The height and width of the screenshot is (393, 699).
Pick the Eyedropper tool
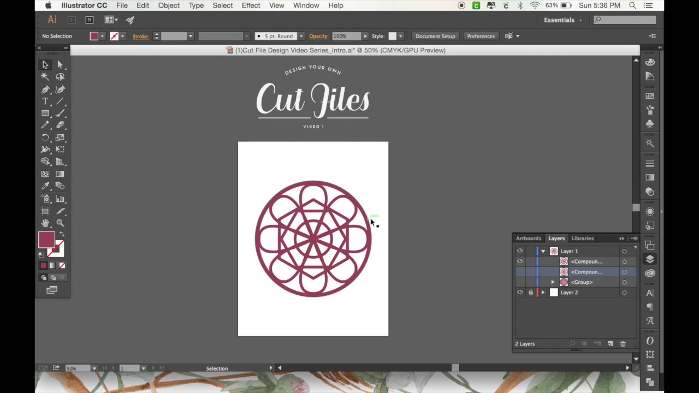click(45, 186)
